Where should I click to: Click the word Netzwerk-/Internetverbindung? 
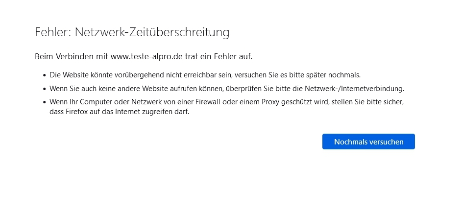[x=354, y=89]
